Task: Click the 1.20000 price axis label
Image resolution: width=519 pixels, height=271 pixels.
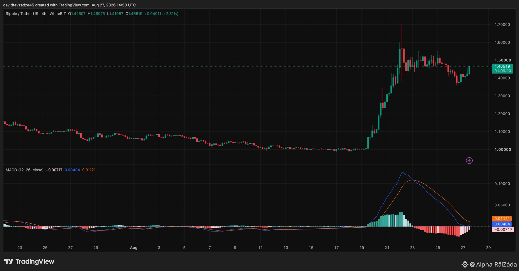Action: pos(502,114)
